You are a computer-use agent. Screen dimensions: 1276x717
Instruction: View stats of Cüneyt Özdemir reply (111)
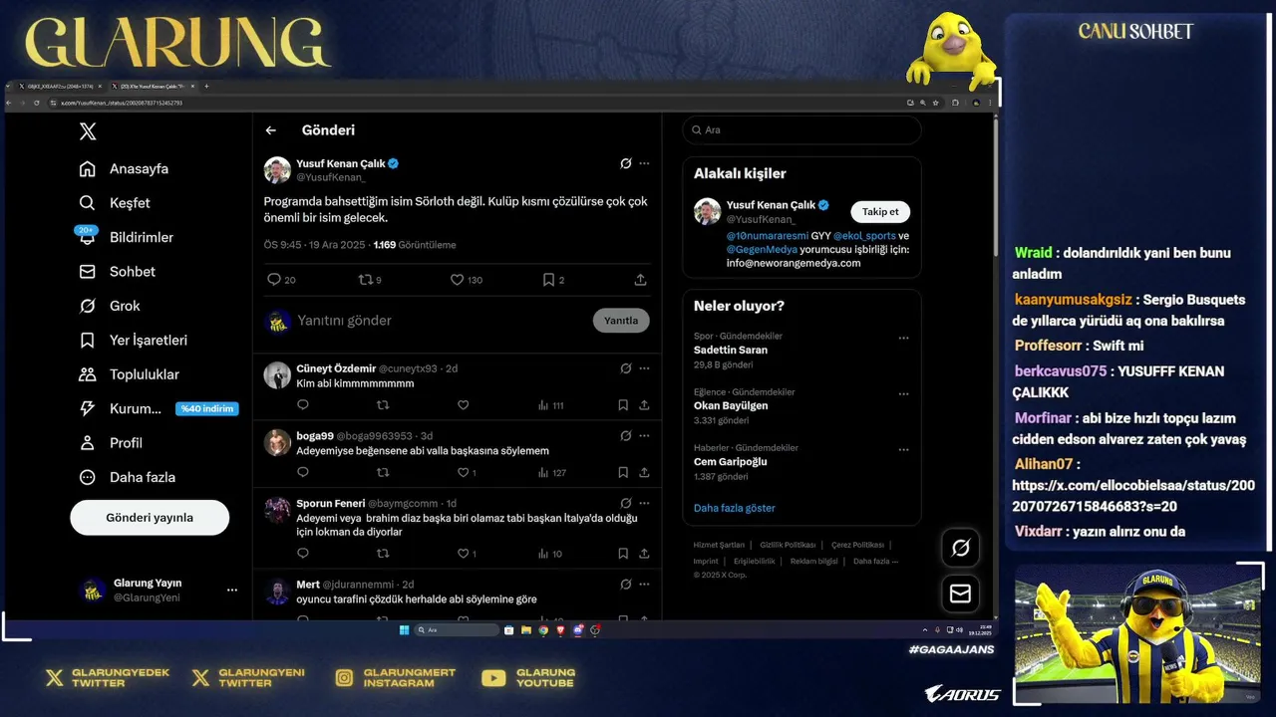pyautogui.click(x=551, y=405)
